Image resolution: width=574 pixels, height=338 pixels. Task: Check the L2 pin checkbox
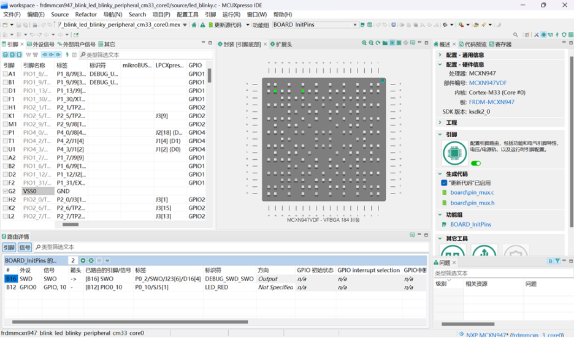pyautogui.click(x=6, y=216)
